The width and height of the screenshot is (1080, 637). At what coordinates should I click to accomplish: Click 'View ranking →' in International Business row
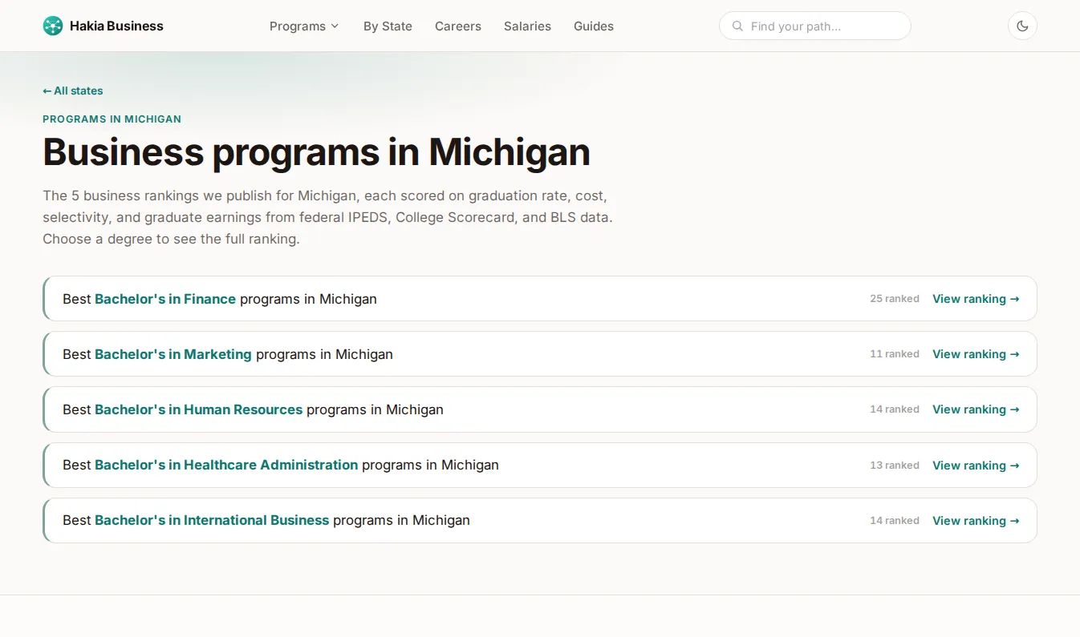[976, 521]
